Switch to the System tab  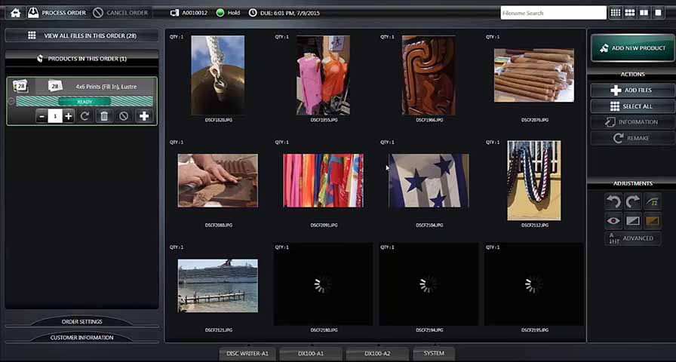tap(434, 354)
